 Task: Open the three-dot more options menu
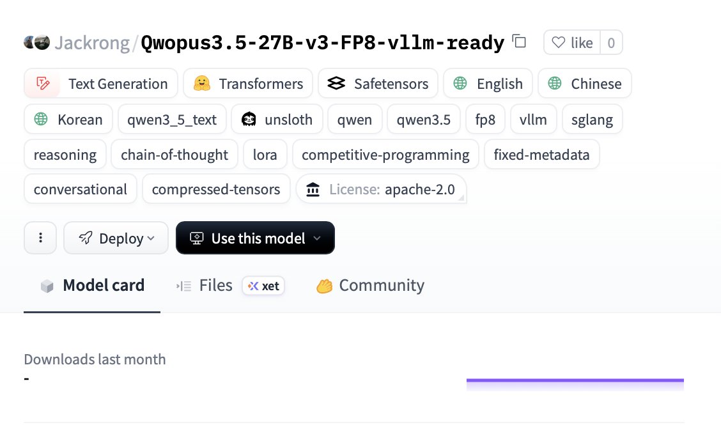pyautogui.click(x=40, y=238)
